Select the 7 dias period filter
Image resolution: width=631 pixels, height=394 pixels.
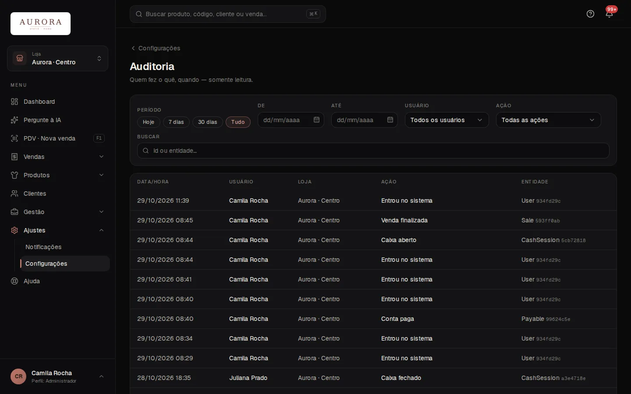coord(176,122)
